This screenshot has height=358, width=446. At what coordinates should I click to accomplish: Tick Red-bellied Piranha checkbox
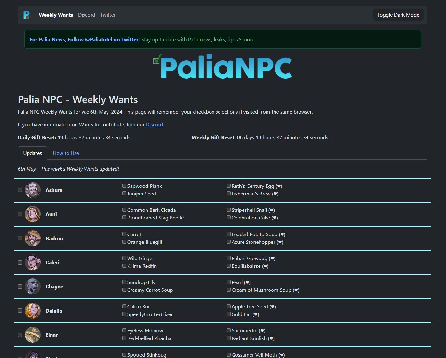click(124, 338)
